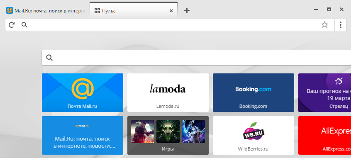Click the 19 марта forecast text
Viewport: 351px width, 158px height.
tap(339, 98)
